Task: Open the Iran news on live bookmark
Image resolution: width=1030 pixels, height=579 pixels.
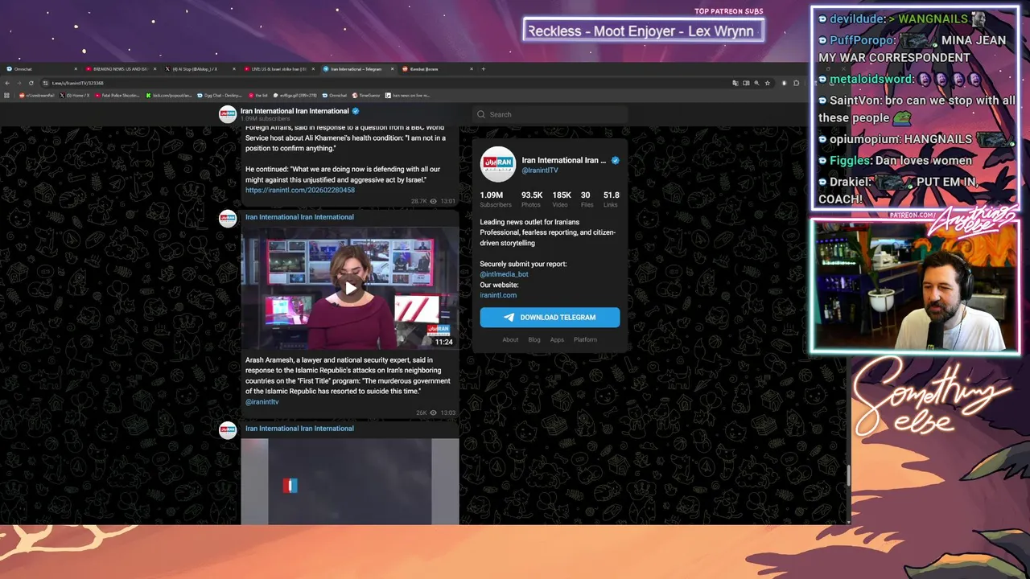Action: tap(407, 96)
